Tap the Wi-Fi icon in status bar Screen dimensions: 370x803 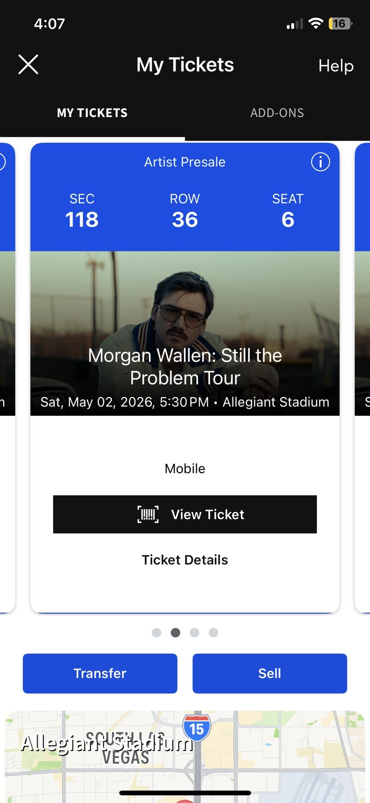click(316, 24)
